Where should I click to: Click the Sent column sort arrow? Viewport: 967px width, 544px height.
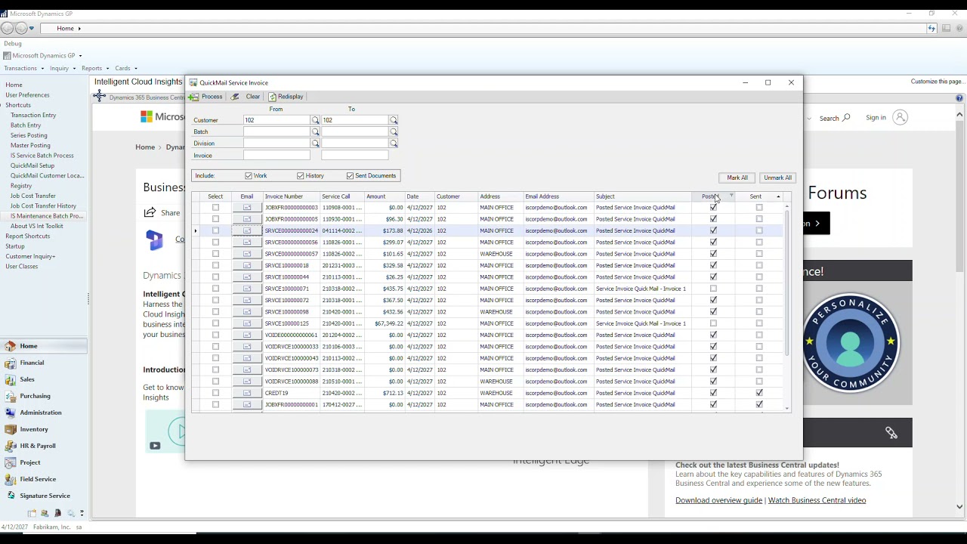[x=778, y=196]
